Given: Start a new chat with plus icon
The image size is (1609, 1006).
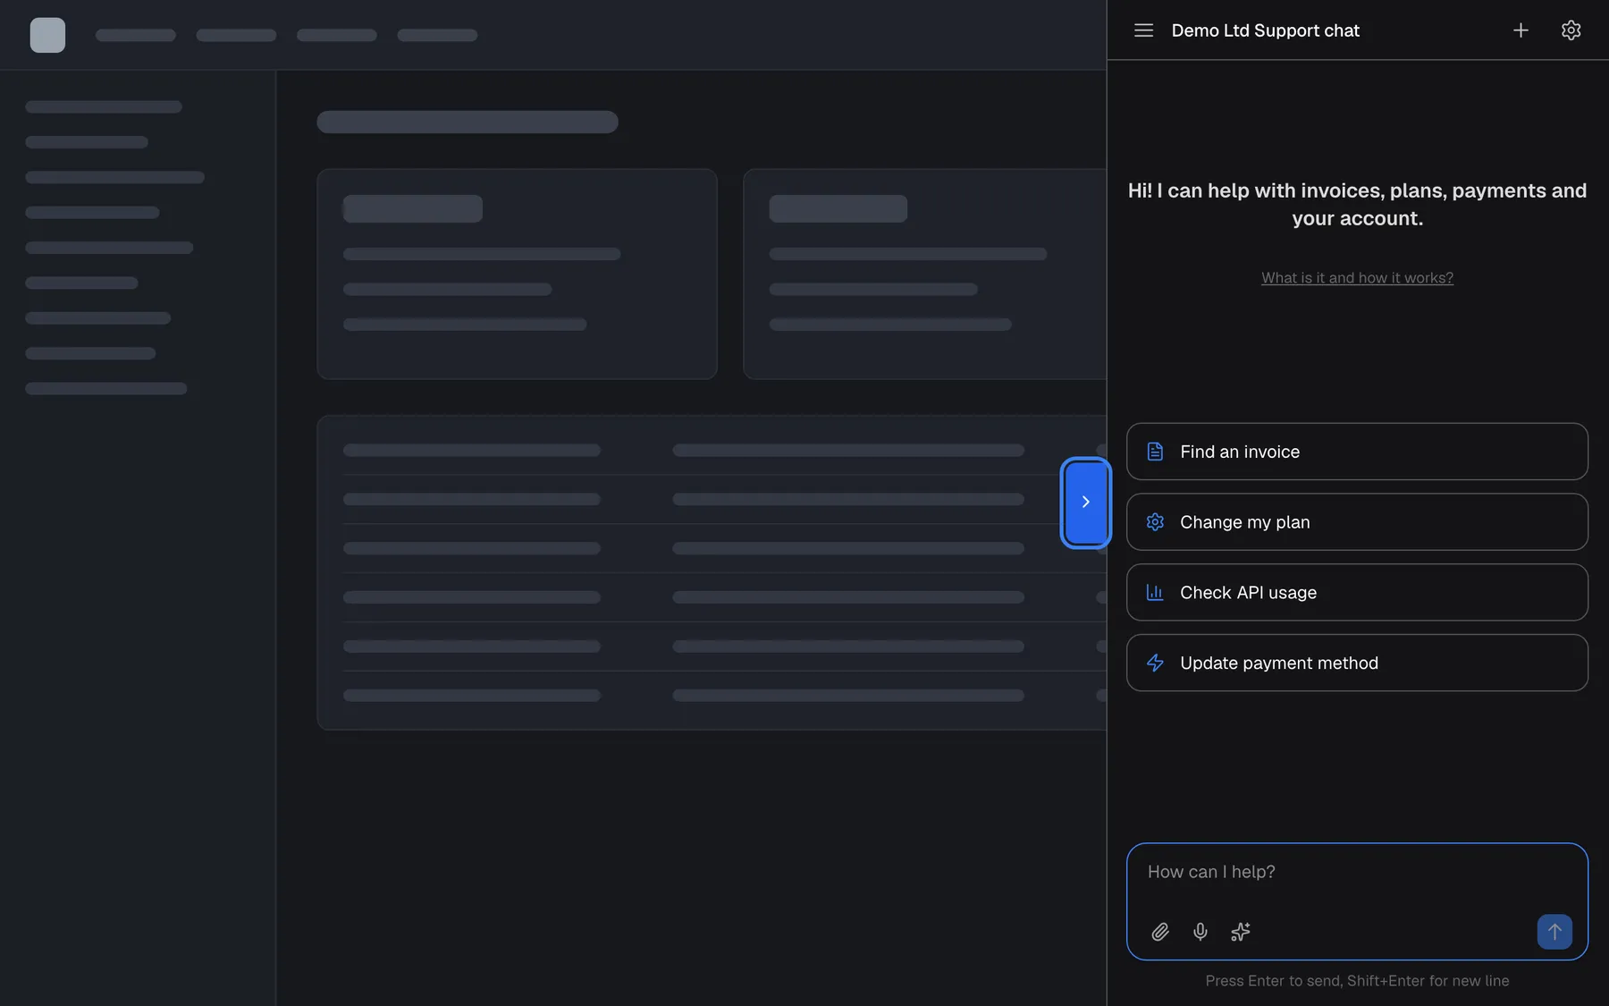Looking at the screenshot, I should point(1521,30).
